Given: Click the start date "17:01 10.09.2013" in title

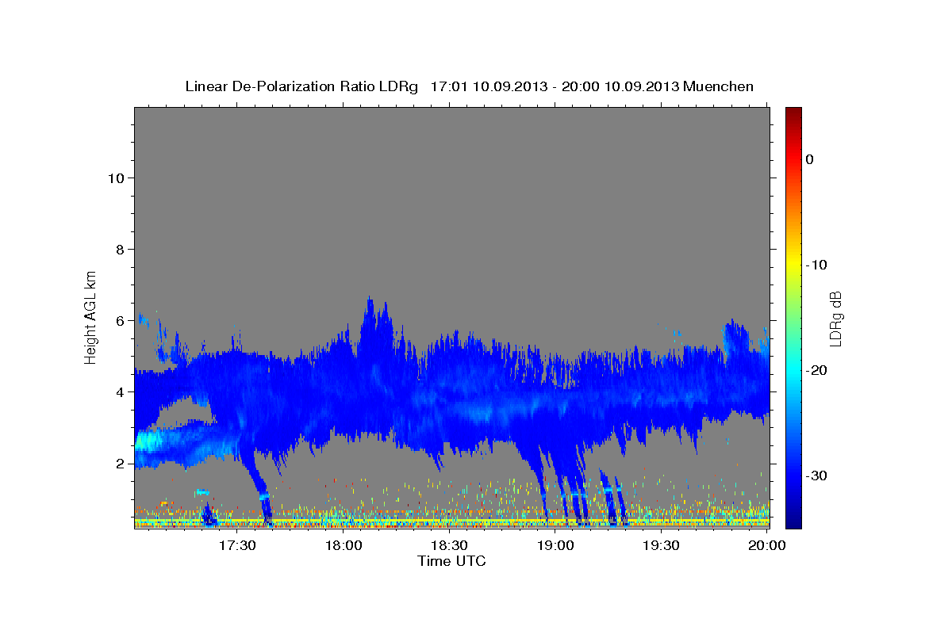Looking at the screenshot, I should coord(488,86).
